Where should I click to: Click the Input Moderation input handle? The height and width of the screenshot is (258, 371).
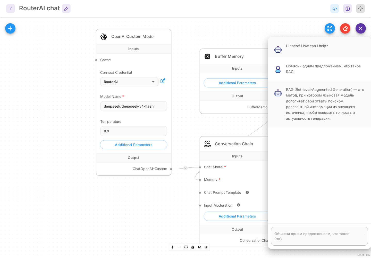pyautogui.click(x=200, y=206)
